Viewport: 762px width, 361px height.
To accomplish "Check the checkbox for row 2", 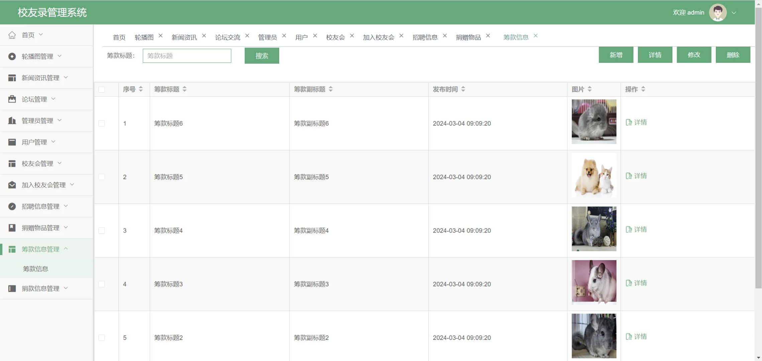I will 102,177.
